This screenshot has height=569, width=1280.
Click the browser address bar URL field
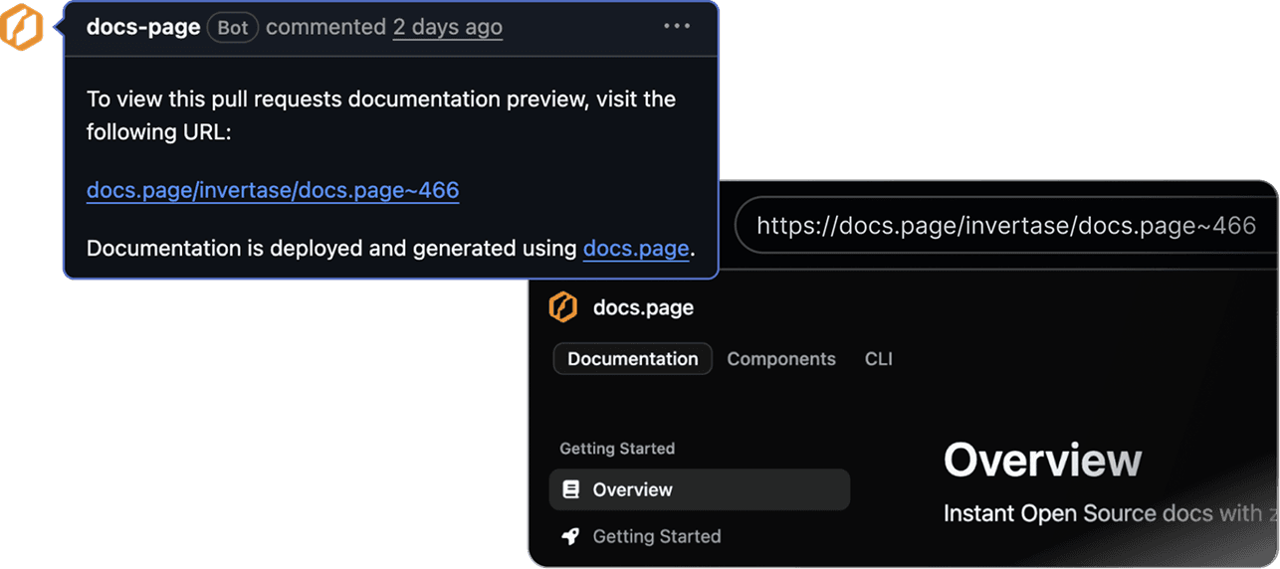click(x=1005, y=226)
